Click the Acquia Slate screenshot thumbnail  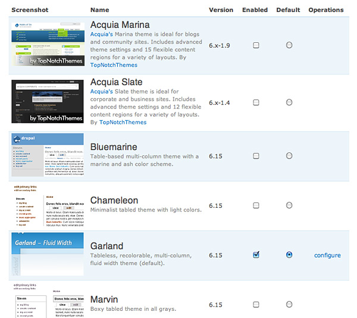tap(48, 101)
